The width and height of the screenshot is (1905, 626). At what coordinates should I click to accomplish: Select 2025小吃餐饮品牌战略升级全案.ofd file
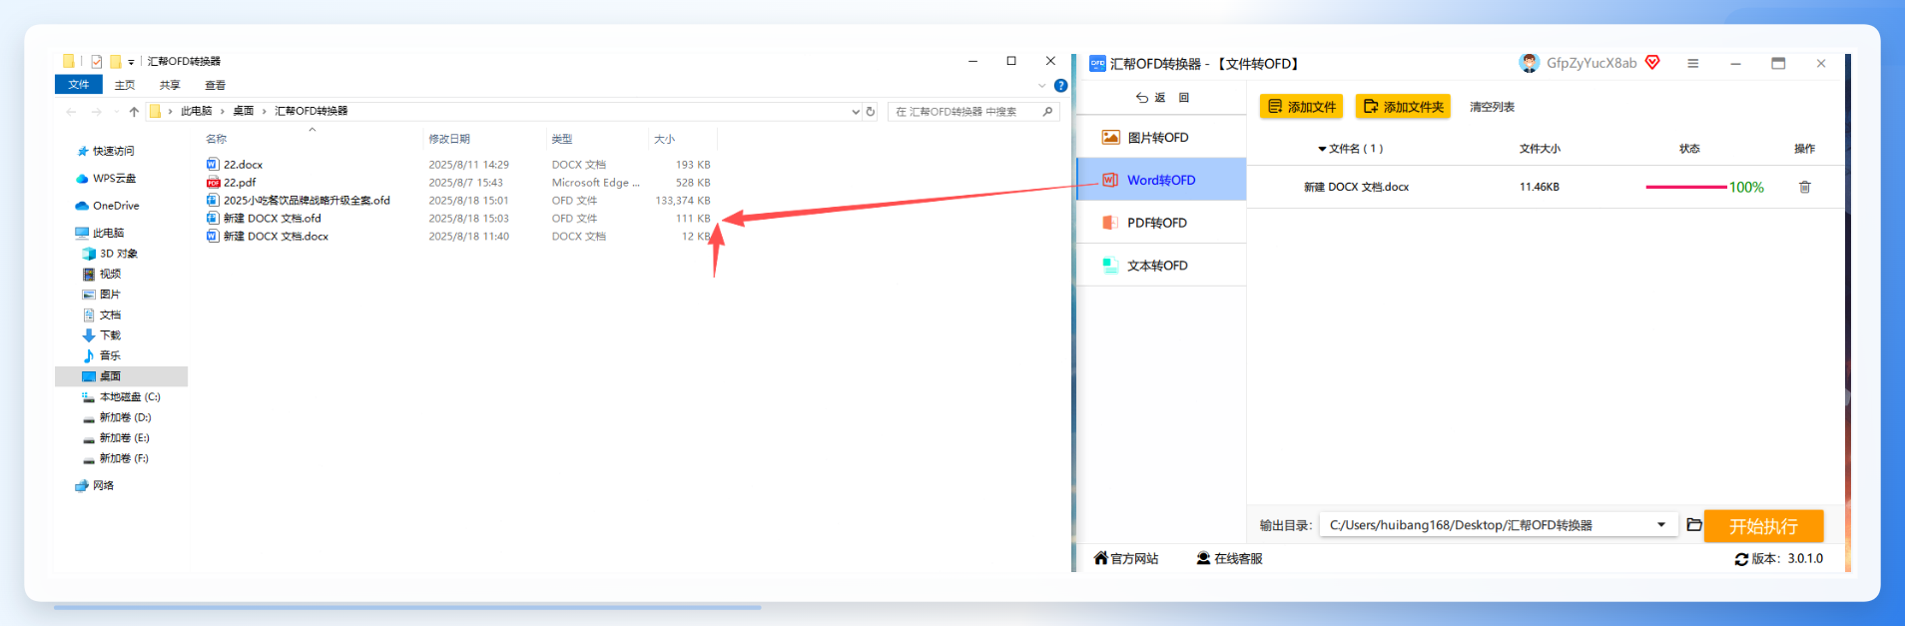306,201
